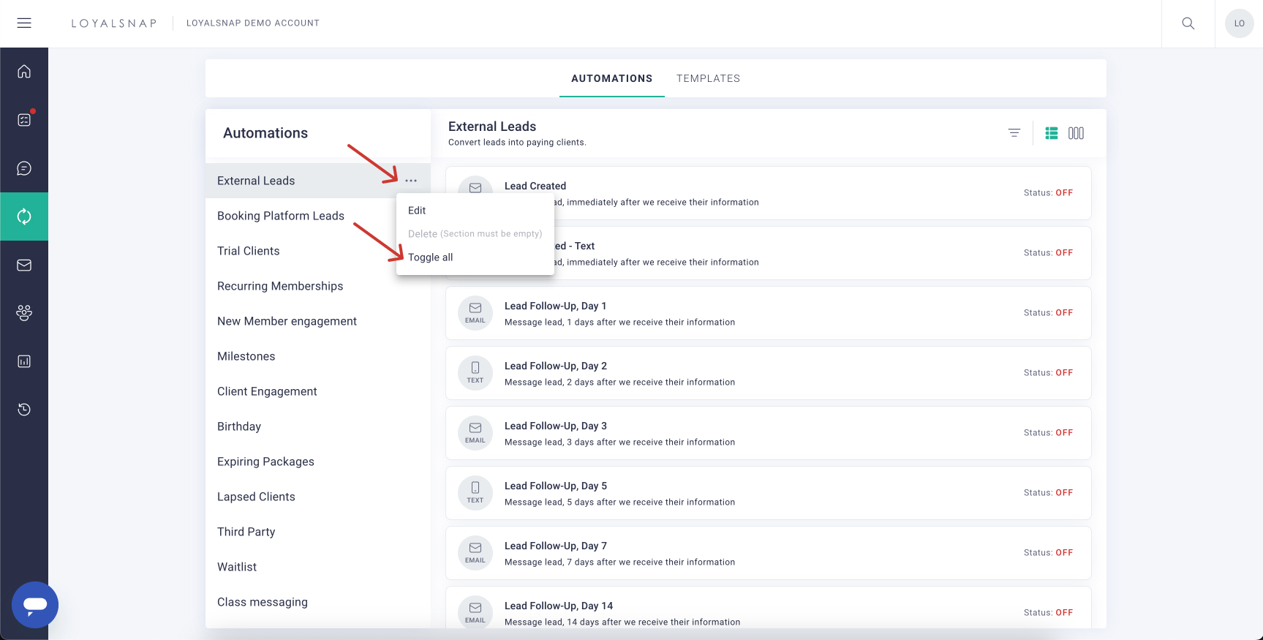Switch to column board view

(x=1076, y=133)
